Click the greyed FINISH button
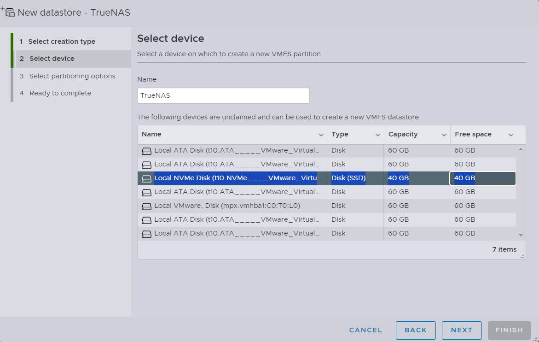The image size is (539, 342). click(509, 330)
